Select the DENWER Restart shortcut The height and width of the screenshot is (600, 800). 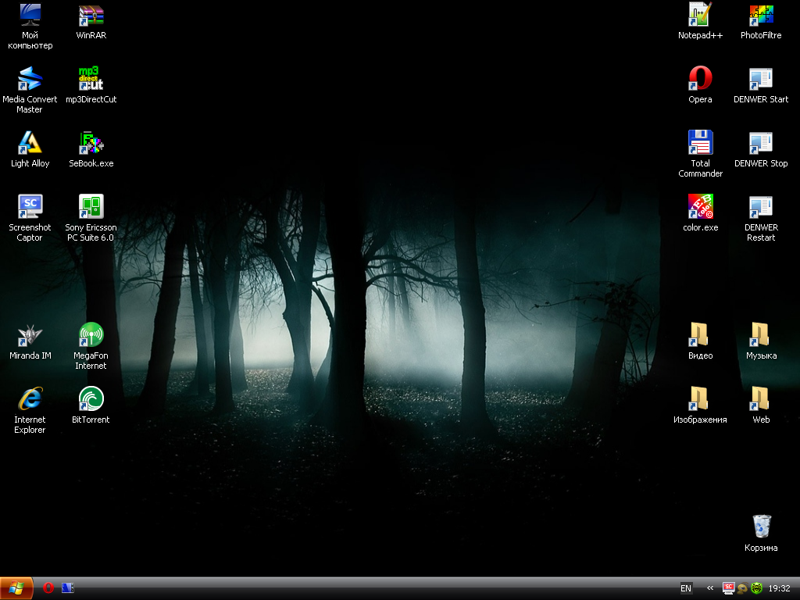point(761,207)
